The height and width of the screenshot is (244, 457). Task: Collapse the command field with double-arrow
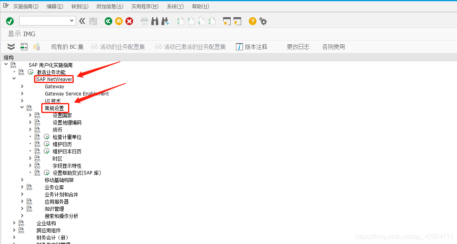pyautogui.click(x=82, y=21)
